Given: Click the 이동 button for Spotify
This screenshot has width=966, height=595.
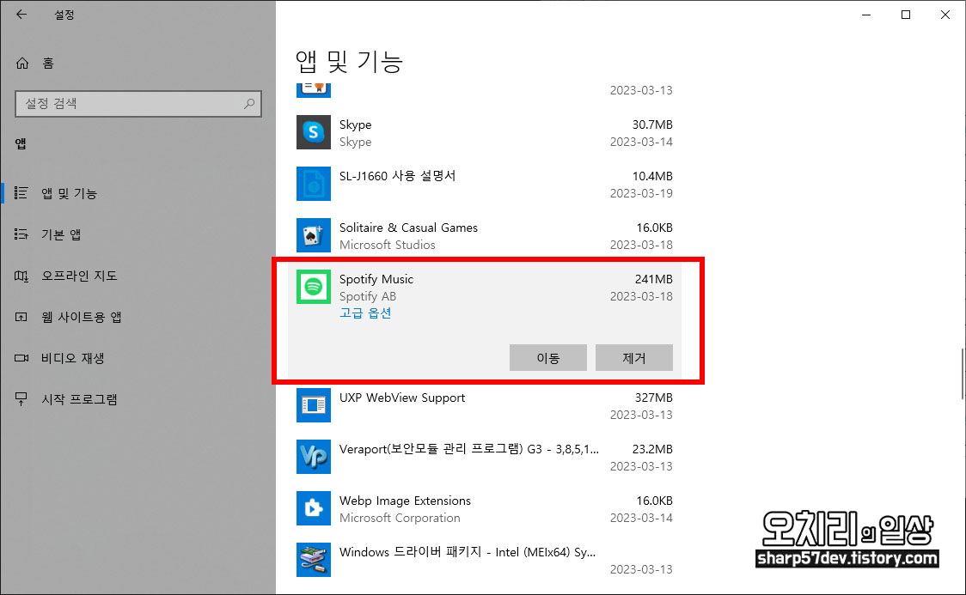Looking at the screenshot, I should tap(547, 357).
